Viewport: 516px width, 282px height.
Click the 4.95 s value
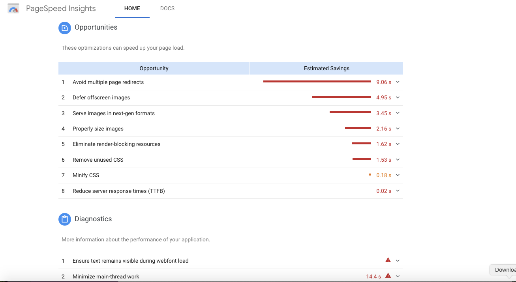click(384, 97)
